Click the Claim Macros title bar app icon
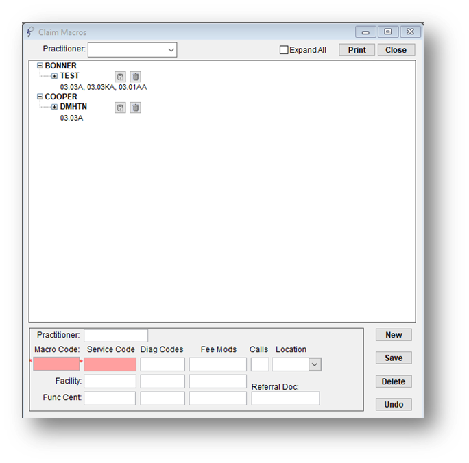The image size is (469, 463). tap(30, 32)
